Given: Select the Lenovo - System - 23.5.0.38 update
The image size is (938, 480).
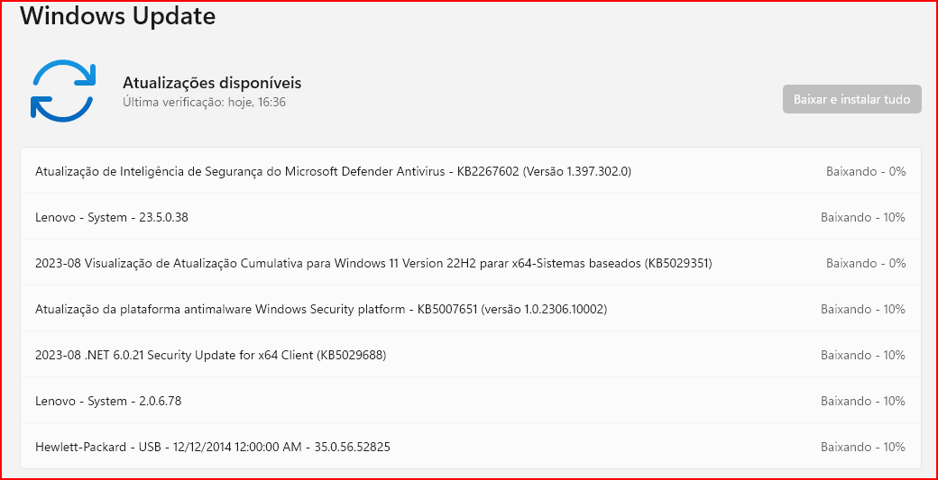Looking at the screenshot, I should (x=471, y=217).
